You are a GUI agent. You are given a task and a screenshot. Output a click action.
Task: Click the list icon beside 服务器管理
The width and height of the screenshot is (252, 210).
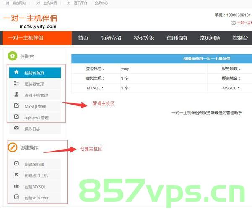(x=16, y=83)
